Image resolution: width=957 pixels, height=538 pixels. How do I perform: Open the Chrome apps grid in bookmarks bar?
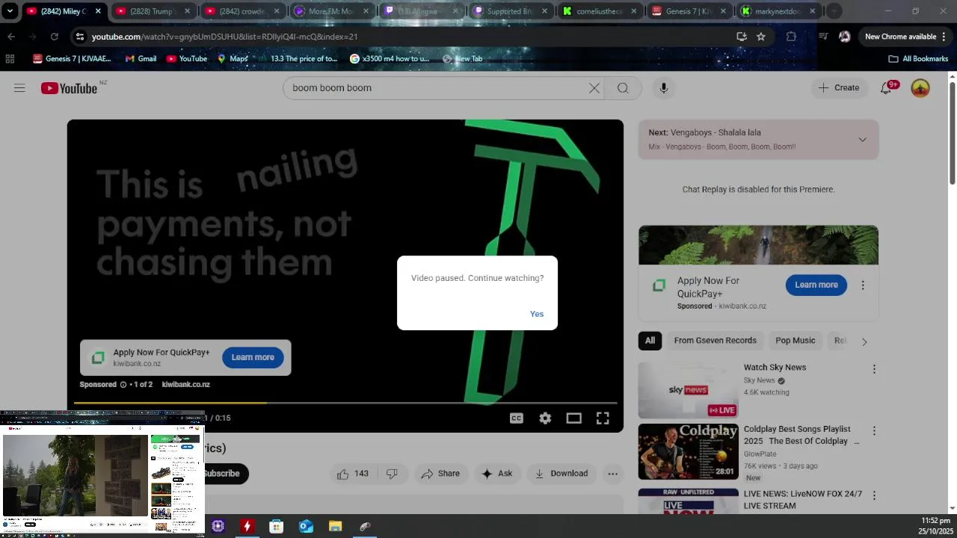(10, 59)
